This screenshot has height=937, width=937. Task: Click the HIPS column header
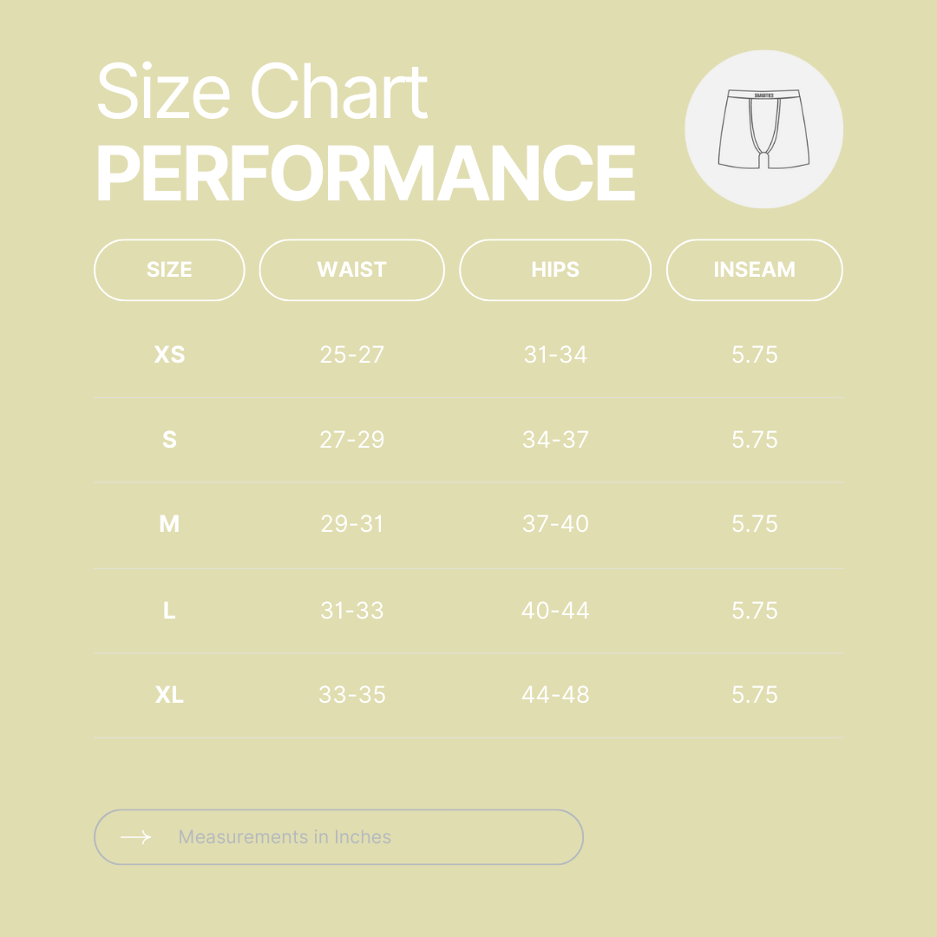click(x=554, y=270)
